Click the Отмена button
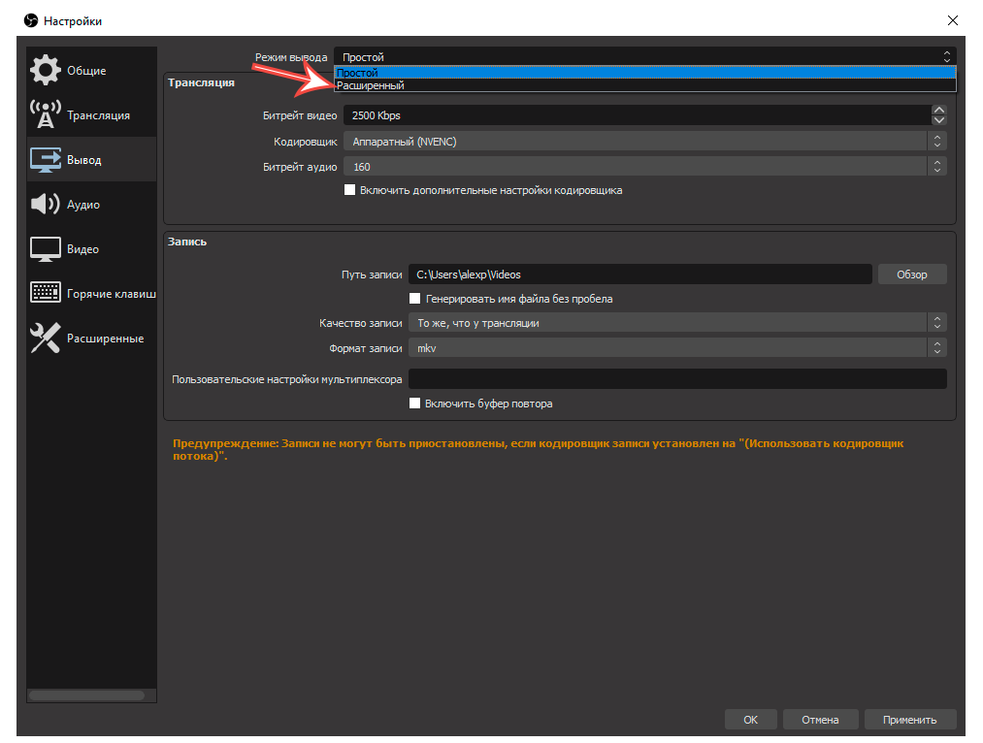 click(820, 720)
